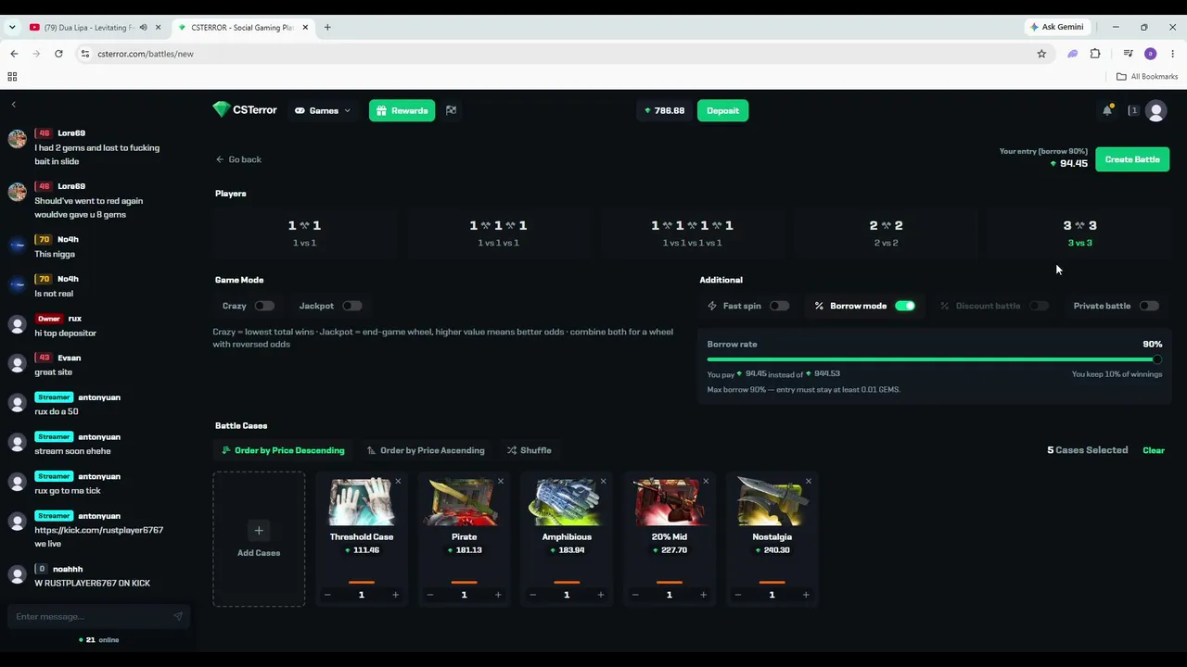The width and height of the screenshot is (1187, 667).
Task: Decrease 20% Mid case quantity
Action: point(635,595)
